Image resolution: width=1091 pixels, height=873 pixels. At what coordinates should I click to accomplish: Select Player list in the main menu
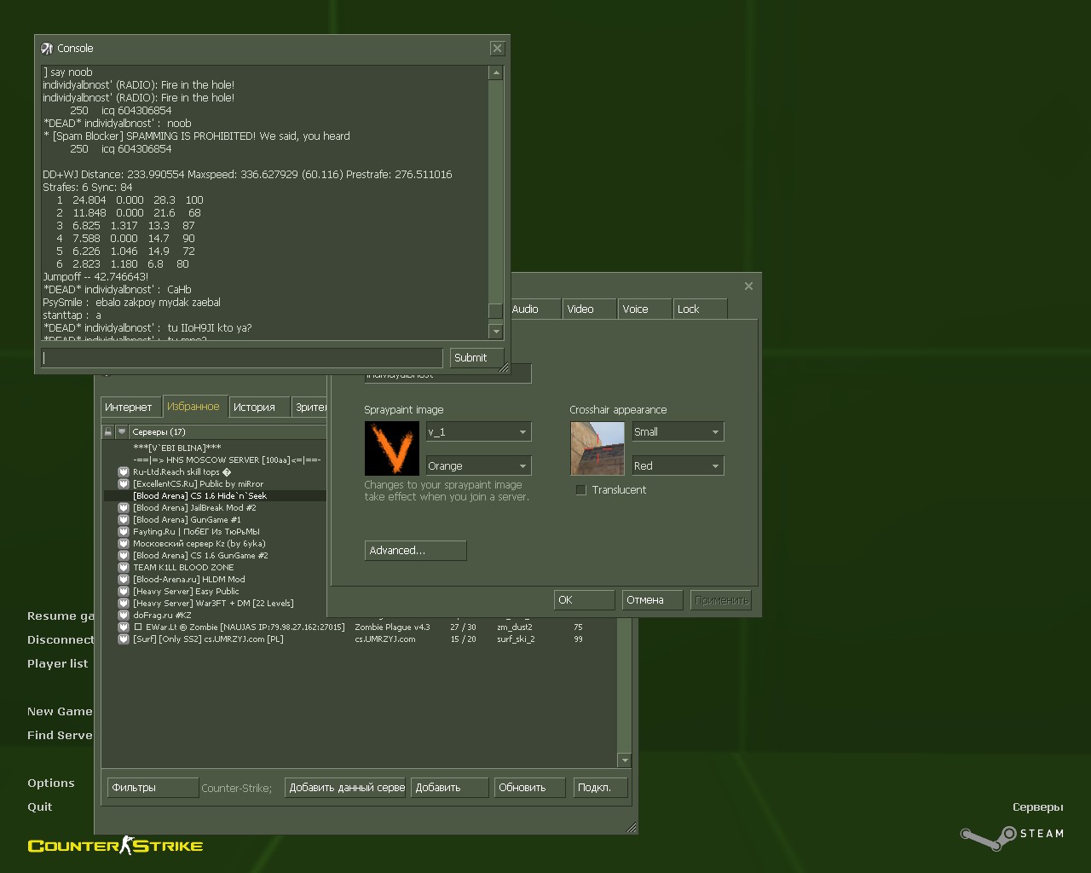click(x=58, y=664)
